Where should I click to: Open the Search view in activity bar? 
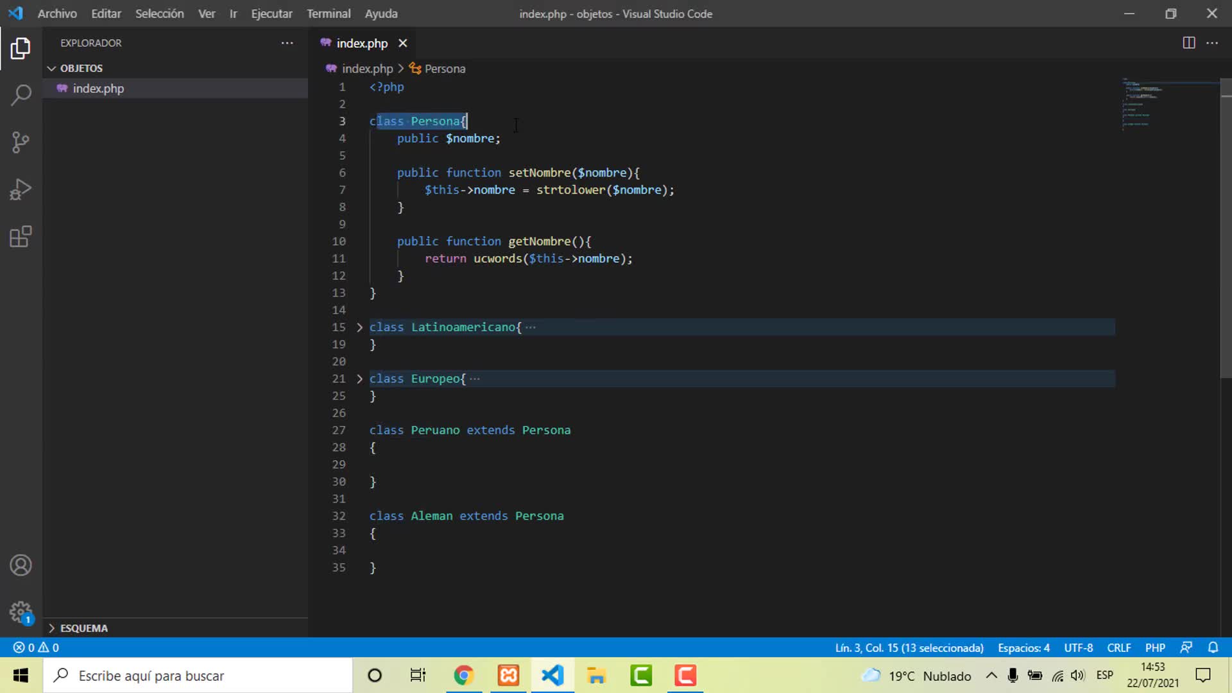coord(21,95)
